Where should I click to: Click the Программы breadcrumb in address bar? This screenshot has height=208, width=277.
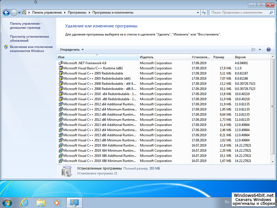coord(77,12)
